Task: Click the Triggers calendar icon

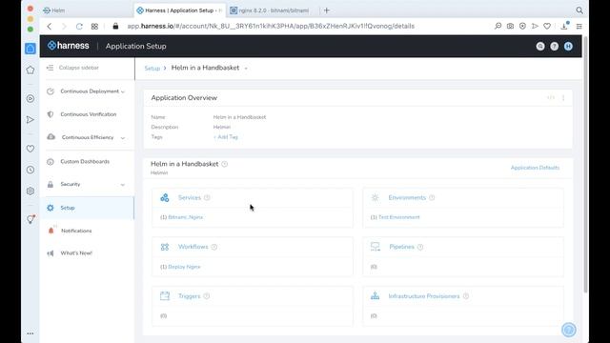Action: 165,296
